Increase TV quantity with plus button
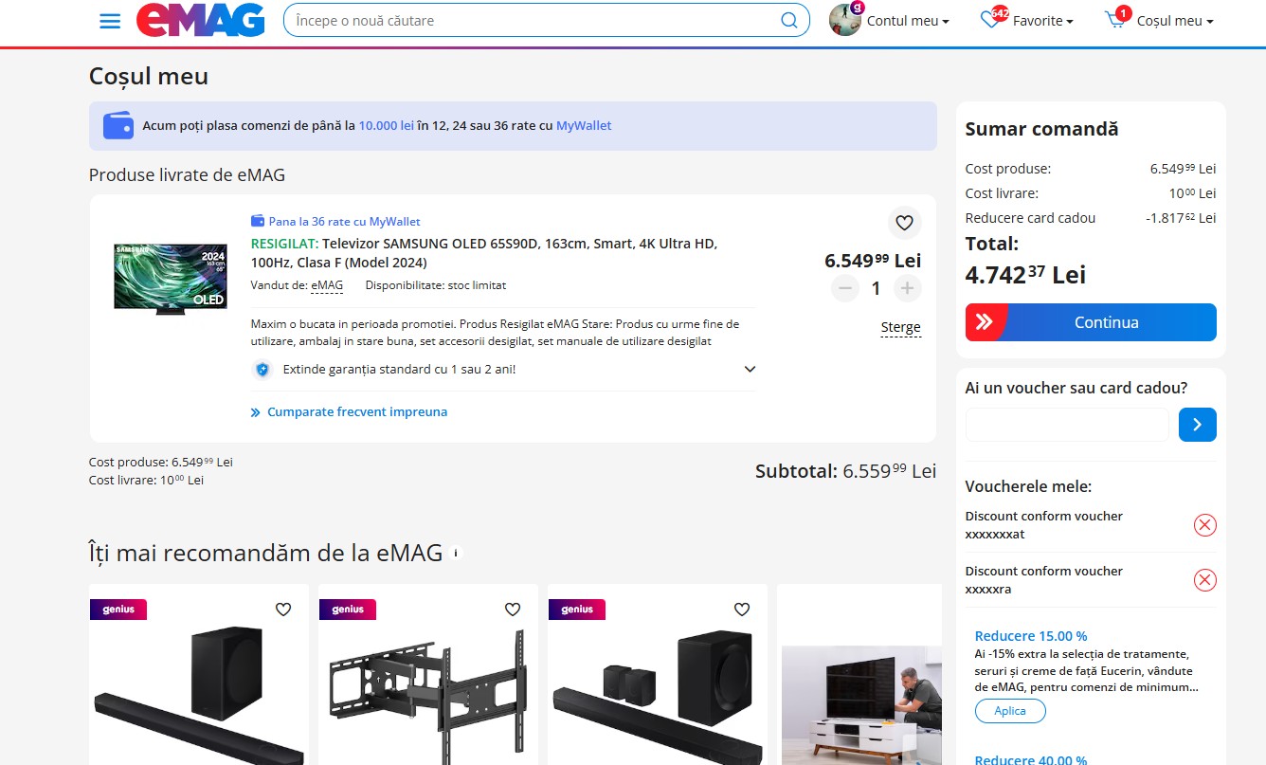 pos(907,288)
